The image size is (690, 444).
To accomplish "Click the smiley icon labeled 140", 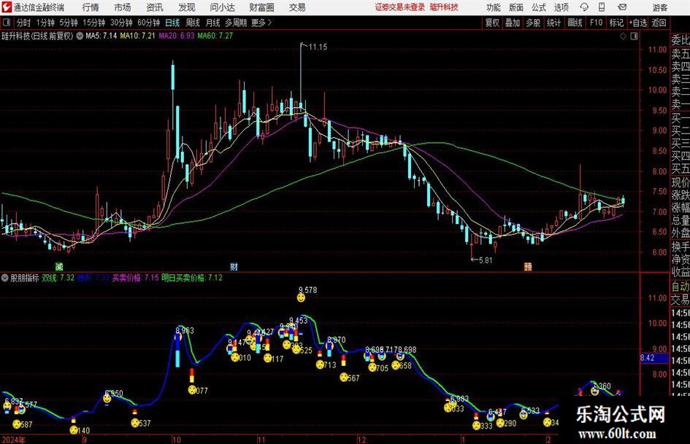I will 74,430.
